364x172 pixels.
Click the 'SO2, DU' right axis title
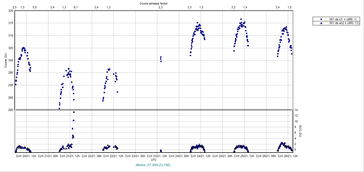(x=300, y=131)
